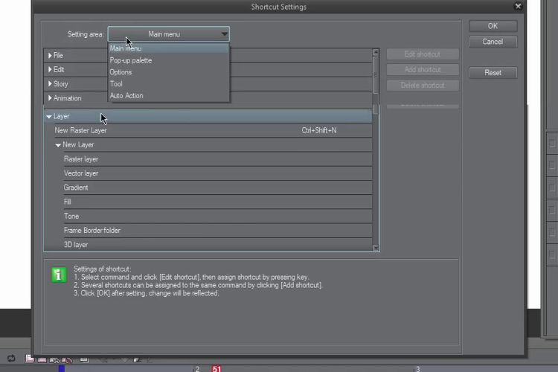Toggle the timeline loop playback icon

[11, 359]
